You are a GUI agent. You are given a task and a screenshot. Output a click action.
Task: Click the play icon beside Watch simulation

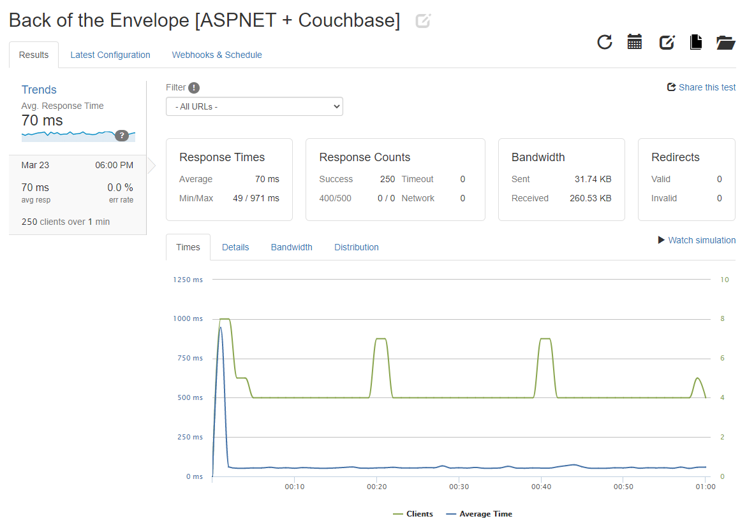(x=662, y=239)
